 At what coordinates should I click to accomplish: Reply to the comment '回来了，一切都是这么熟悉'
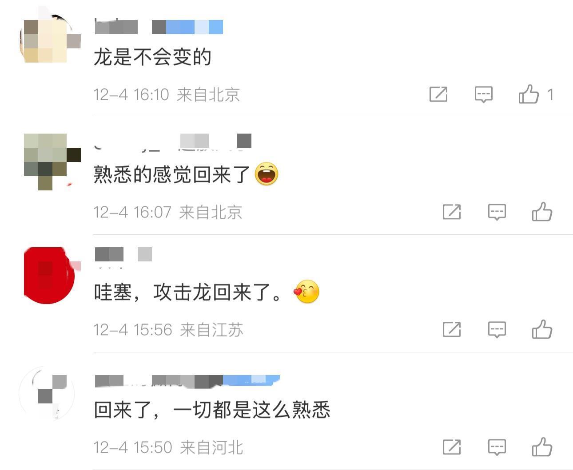[x=497, y=447]
